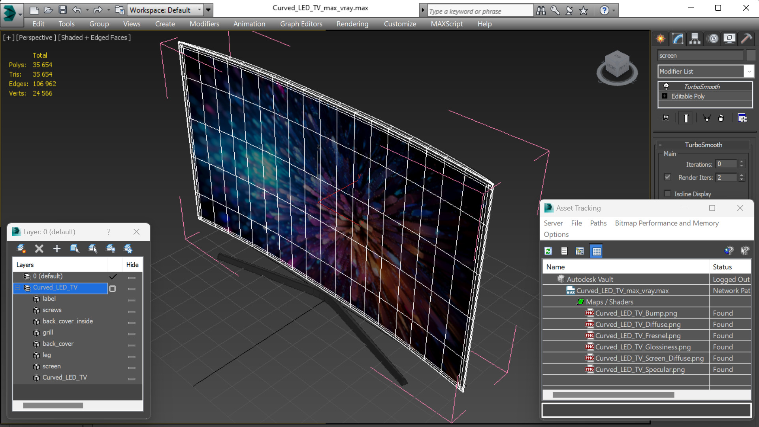Screen dimensions: 759x427
Task: Expand the Editable Poly stack entry
Action: [665, 96]
